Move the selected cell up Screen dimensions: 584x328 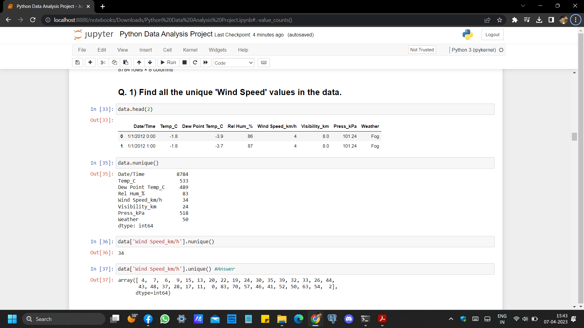[x=139, y=63]
